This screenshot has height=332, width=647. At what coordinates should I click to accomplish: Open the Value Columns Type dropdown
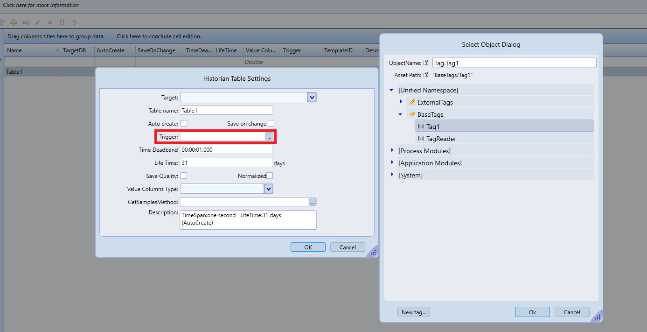click(268, 189)
